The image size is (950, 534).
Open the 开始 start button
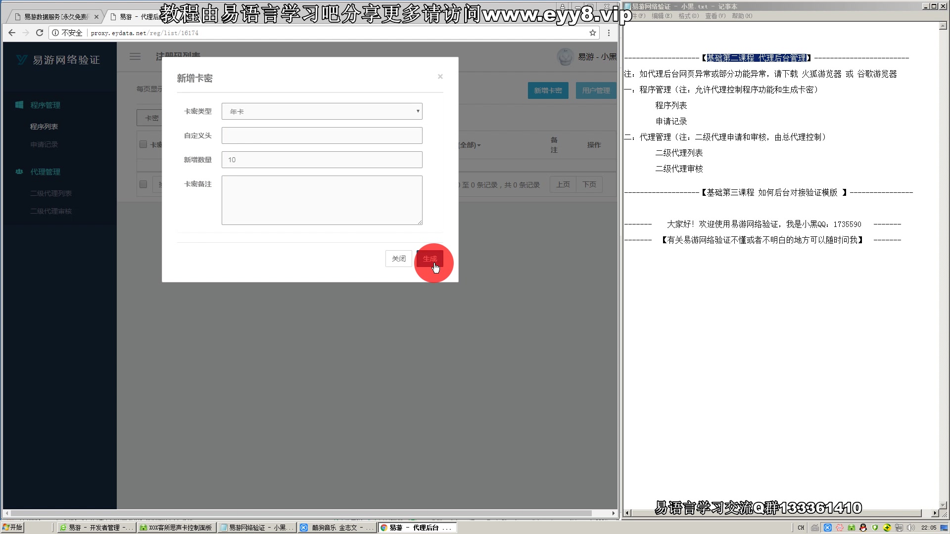pyautogui.click(x=12, y=528)
